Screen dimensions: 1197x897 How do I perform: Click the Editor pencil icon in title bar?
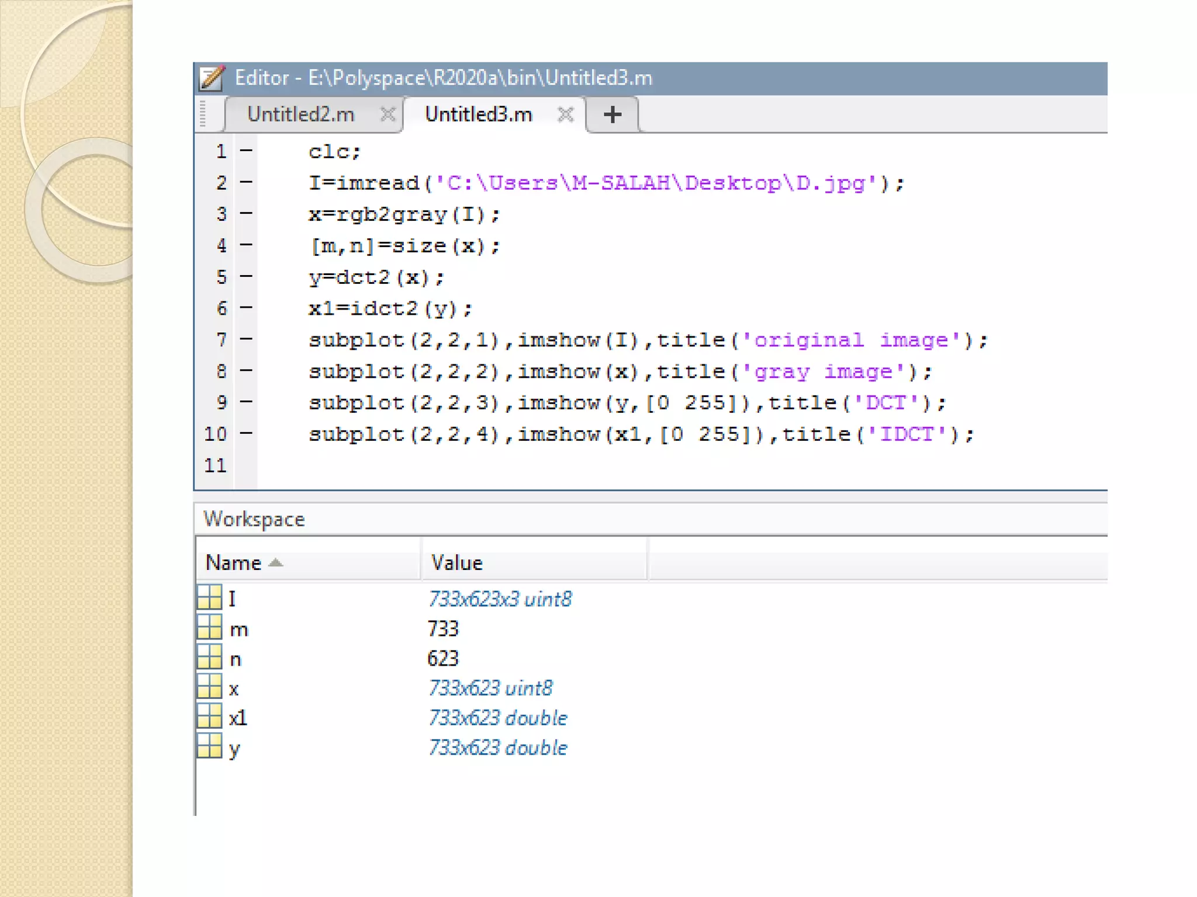[211, 78]
